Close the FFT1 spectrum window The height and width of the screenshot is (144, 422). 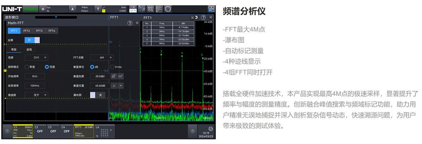pos(211,17)
